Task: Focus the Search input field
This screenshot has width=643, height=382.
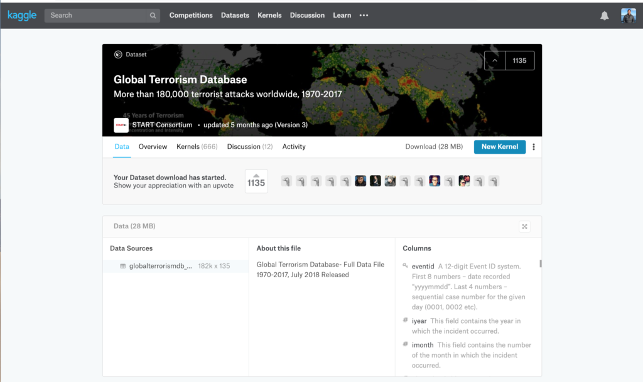Action: click(95, 16)
